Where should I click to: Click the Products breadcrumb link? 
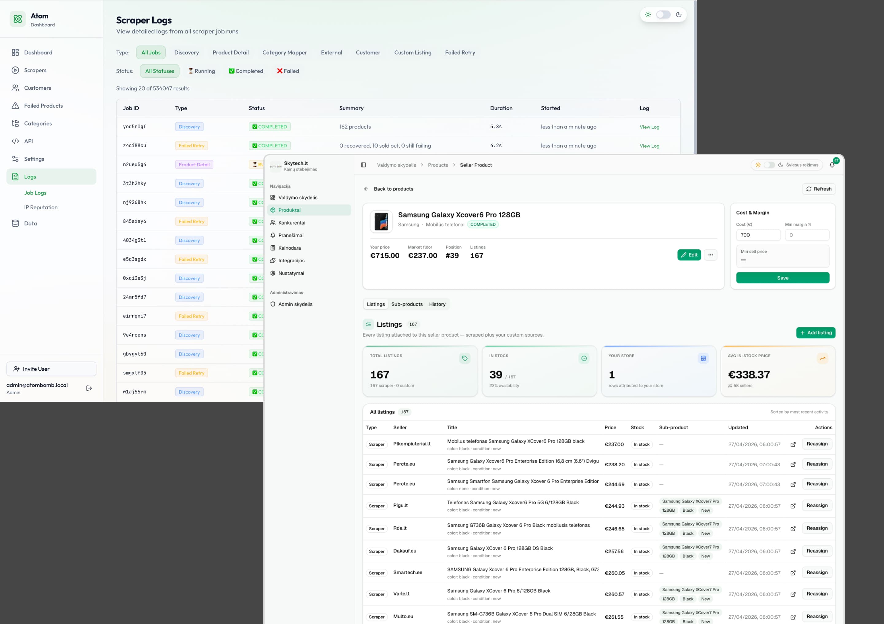pos(438,165)
